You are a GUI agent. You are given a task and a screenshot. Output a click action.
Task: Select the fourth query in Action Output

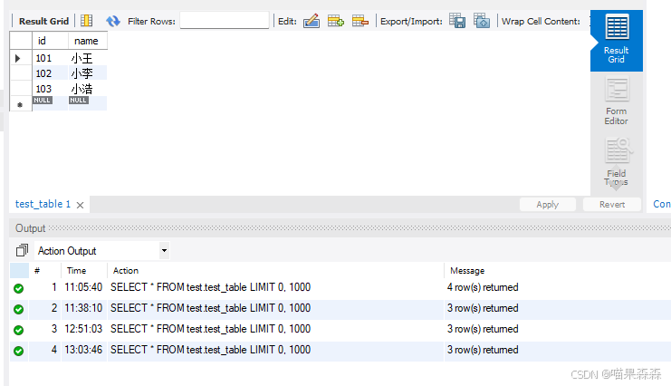210,350
